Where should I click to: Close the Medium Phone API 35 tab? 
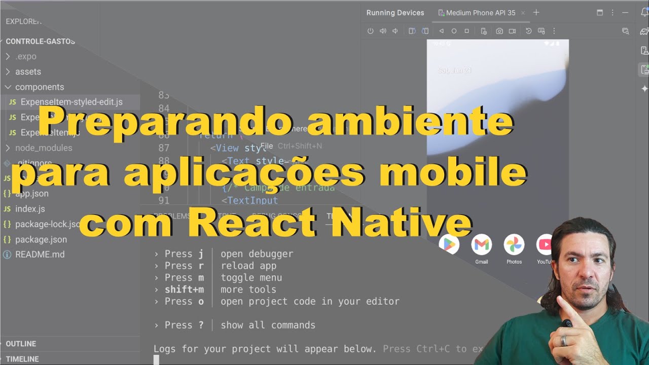click(x=523, y=13)
